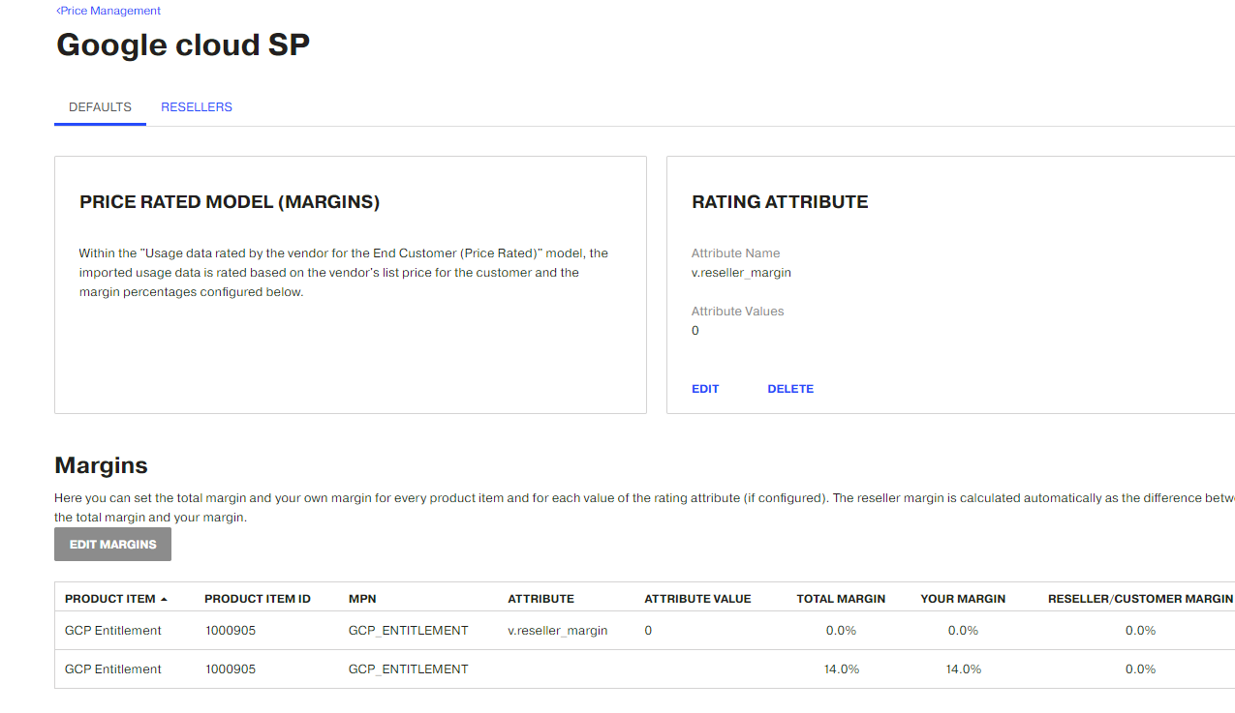Click 0.0% reseller/customer margin in the 14.0% row
The height and width of the screenshot is (713, 1235).
tap(1141, 669)
